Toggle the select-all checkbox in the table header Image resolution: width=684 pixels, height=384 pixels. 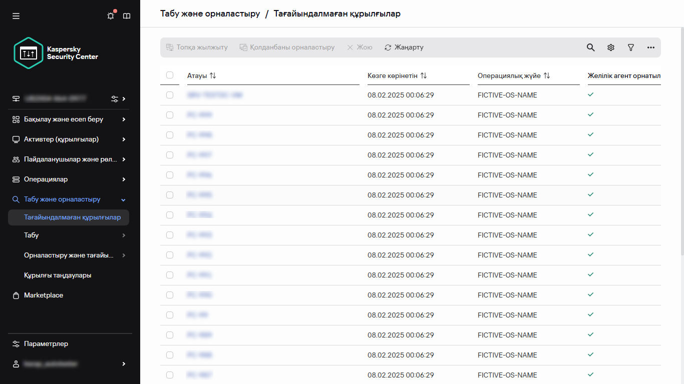170,75
